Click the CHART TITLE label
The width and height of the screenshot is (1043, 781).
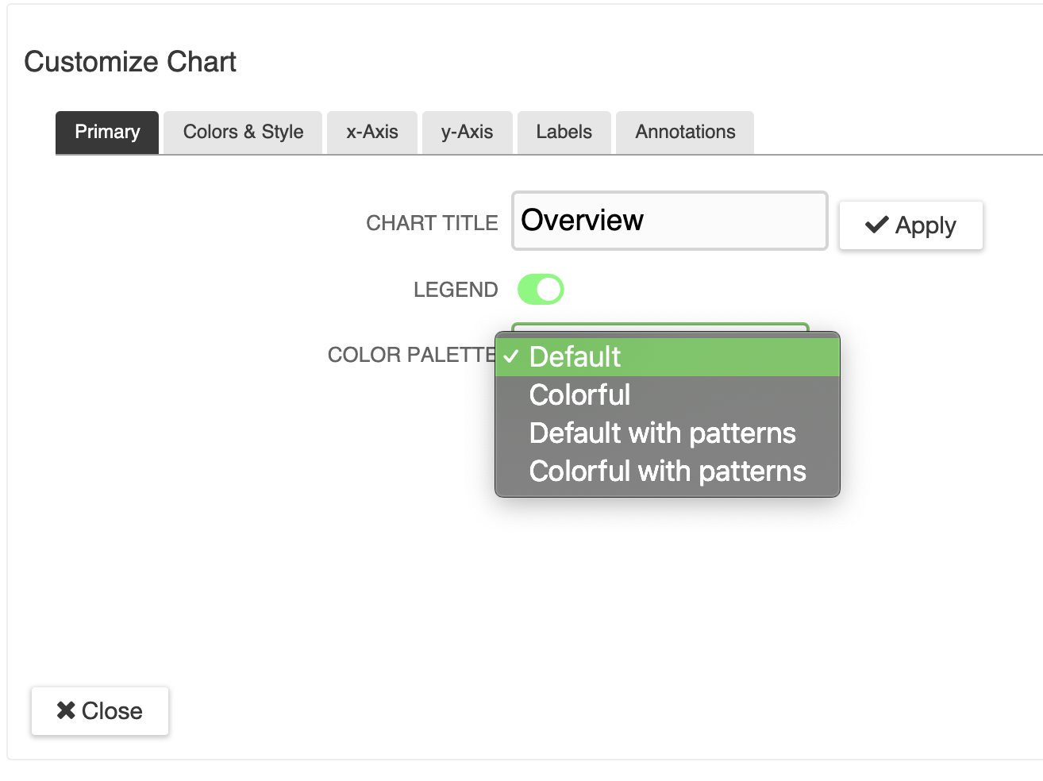pos(432,223)
